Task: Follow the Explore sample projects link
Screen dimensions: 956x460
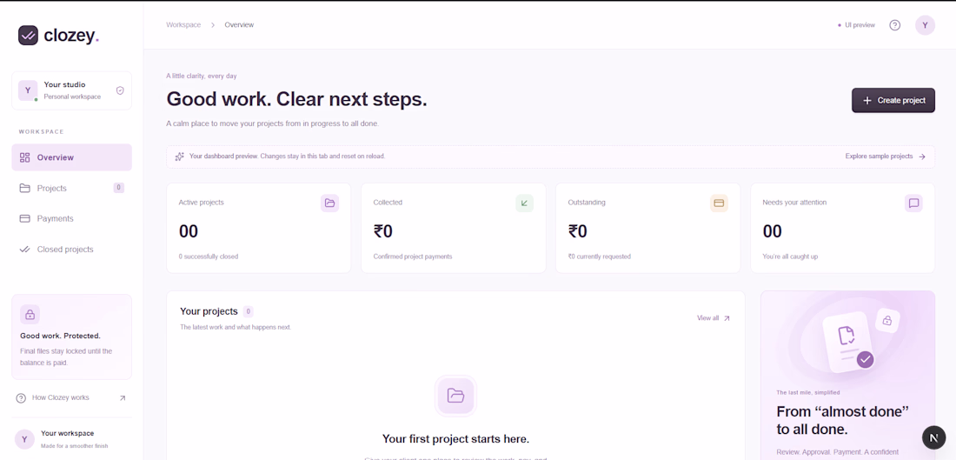Action: (x=886, y=157)
